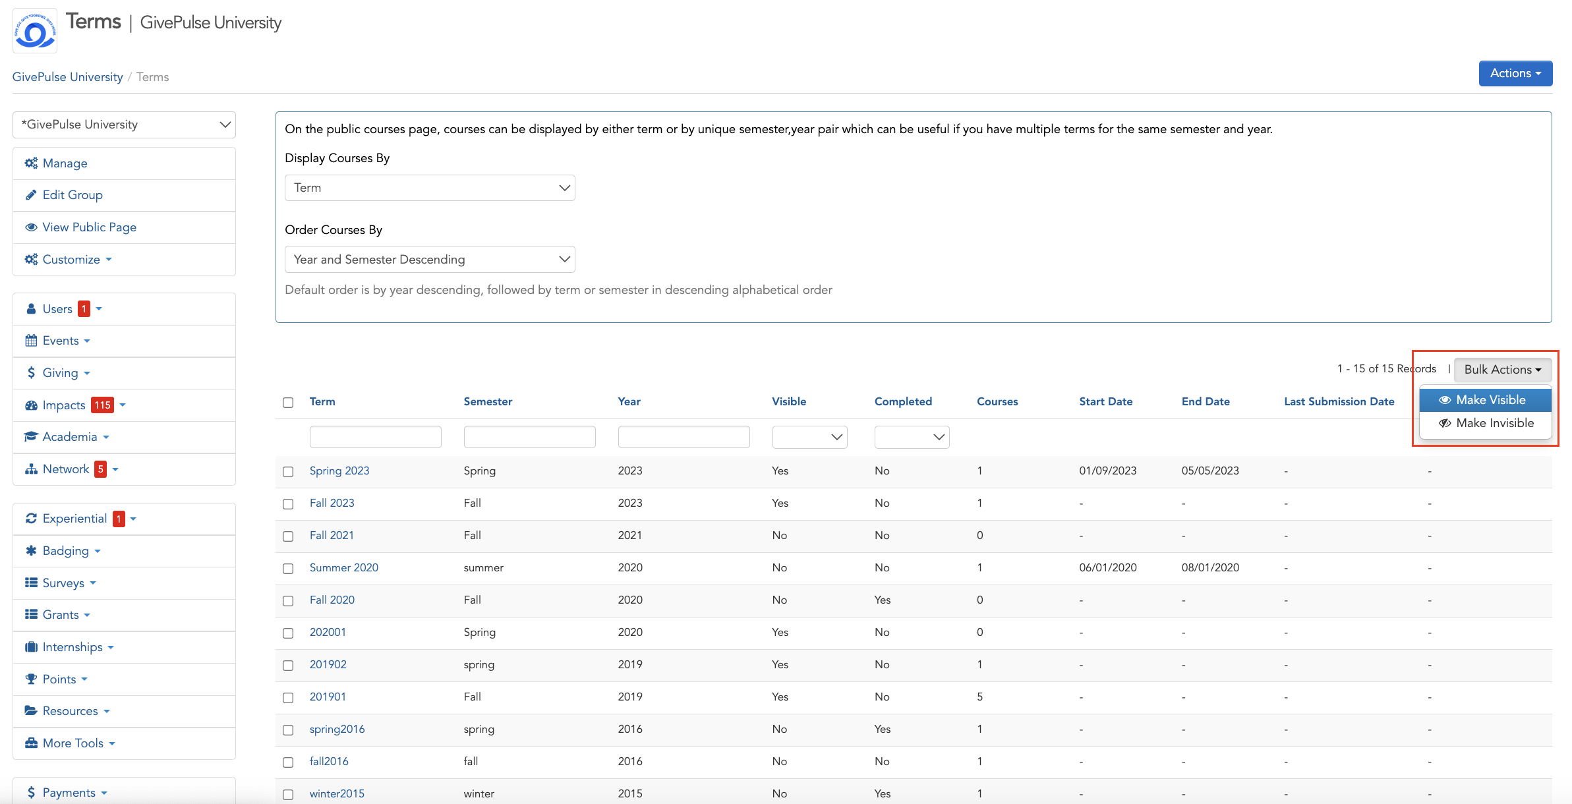
Task: Open the Summer 2020 term link
Action: [x=344, y=567]
